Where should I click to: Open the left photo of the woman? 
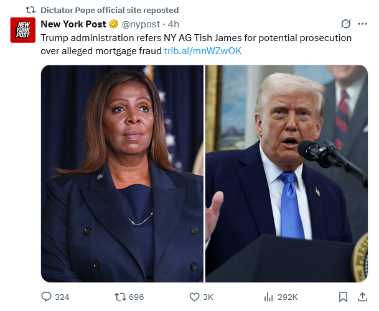click(123, 174)
